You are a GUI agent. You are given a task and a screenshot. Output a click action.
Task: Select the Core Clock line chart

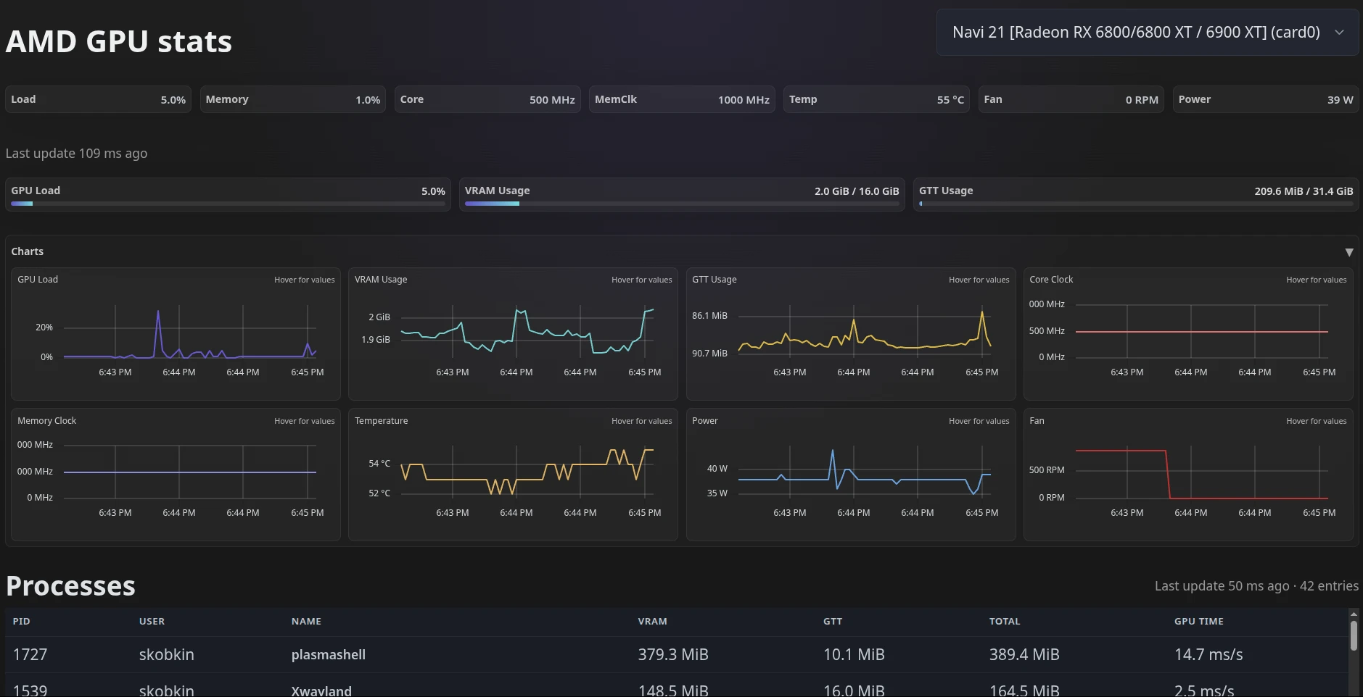point(1188,334)
